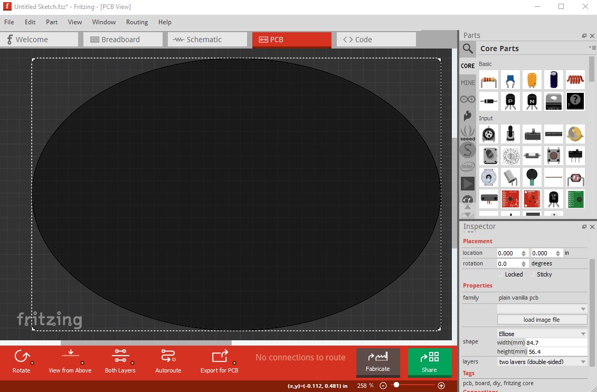
Task: Pick the resistor part in Basic
Action: point(488,80)
